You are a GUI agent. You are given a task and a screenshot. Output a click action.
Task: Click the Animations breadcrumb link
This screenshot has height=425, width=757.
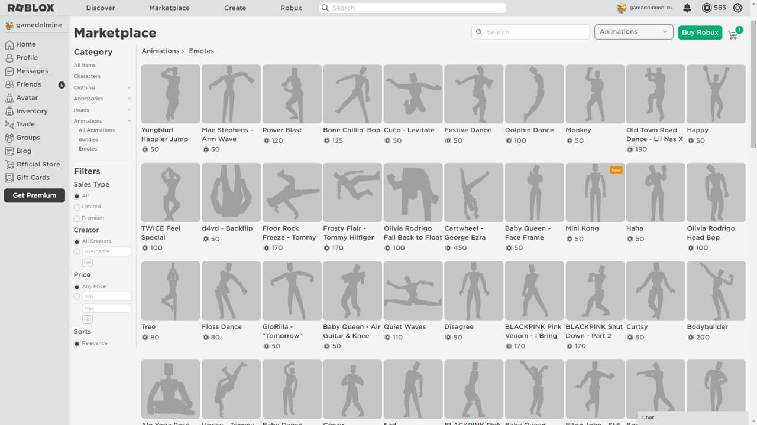(x=160, y=51)
